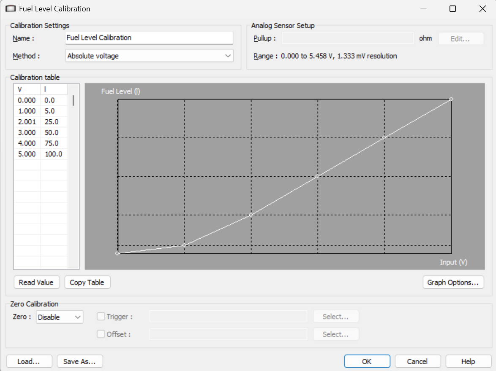Click the calibration Name text field

pyautogui.click(x=149, y=38)
